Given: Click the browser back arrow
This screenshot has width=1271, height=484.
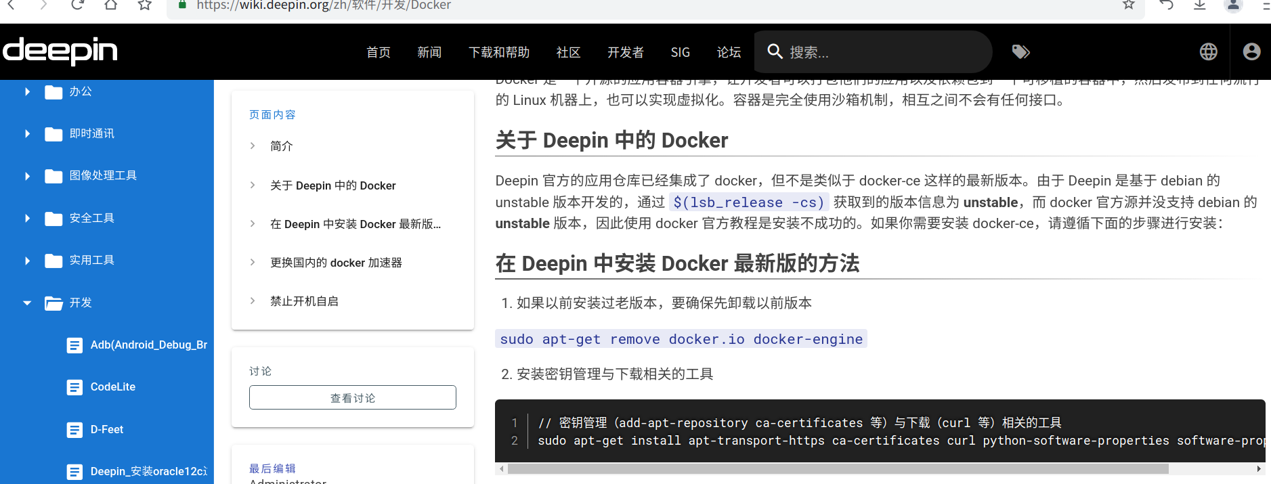Looking at the screenshot, I should (11, 5).
